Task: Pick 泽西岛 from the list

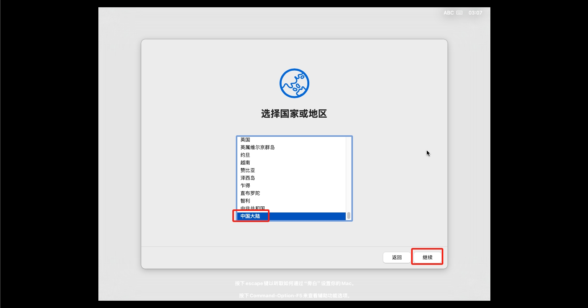Action: click(x=291, y=178)
